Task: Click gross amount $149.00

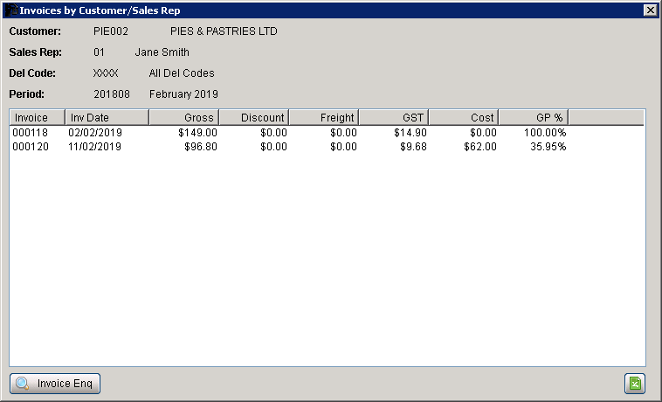Action: (x=197, y=133)
